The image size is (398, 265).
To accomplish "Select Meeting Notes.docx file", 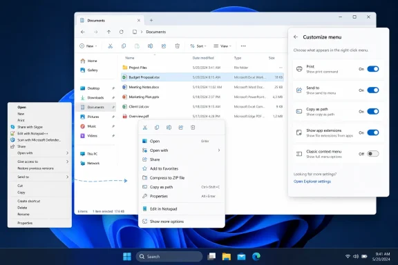I will click(202, 87).
